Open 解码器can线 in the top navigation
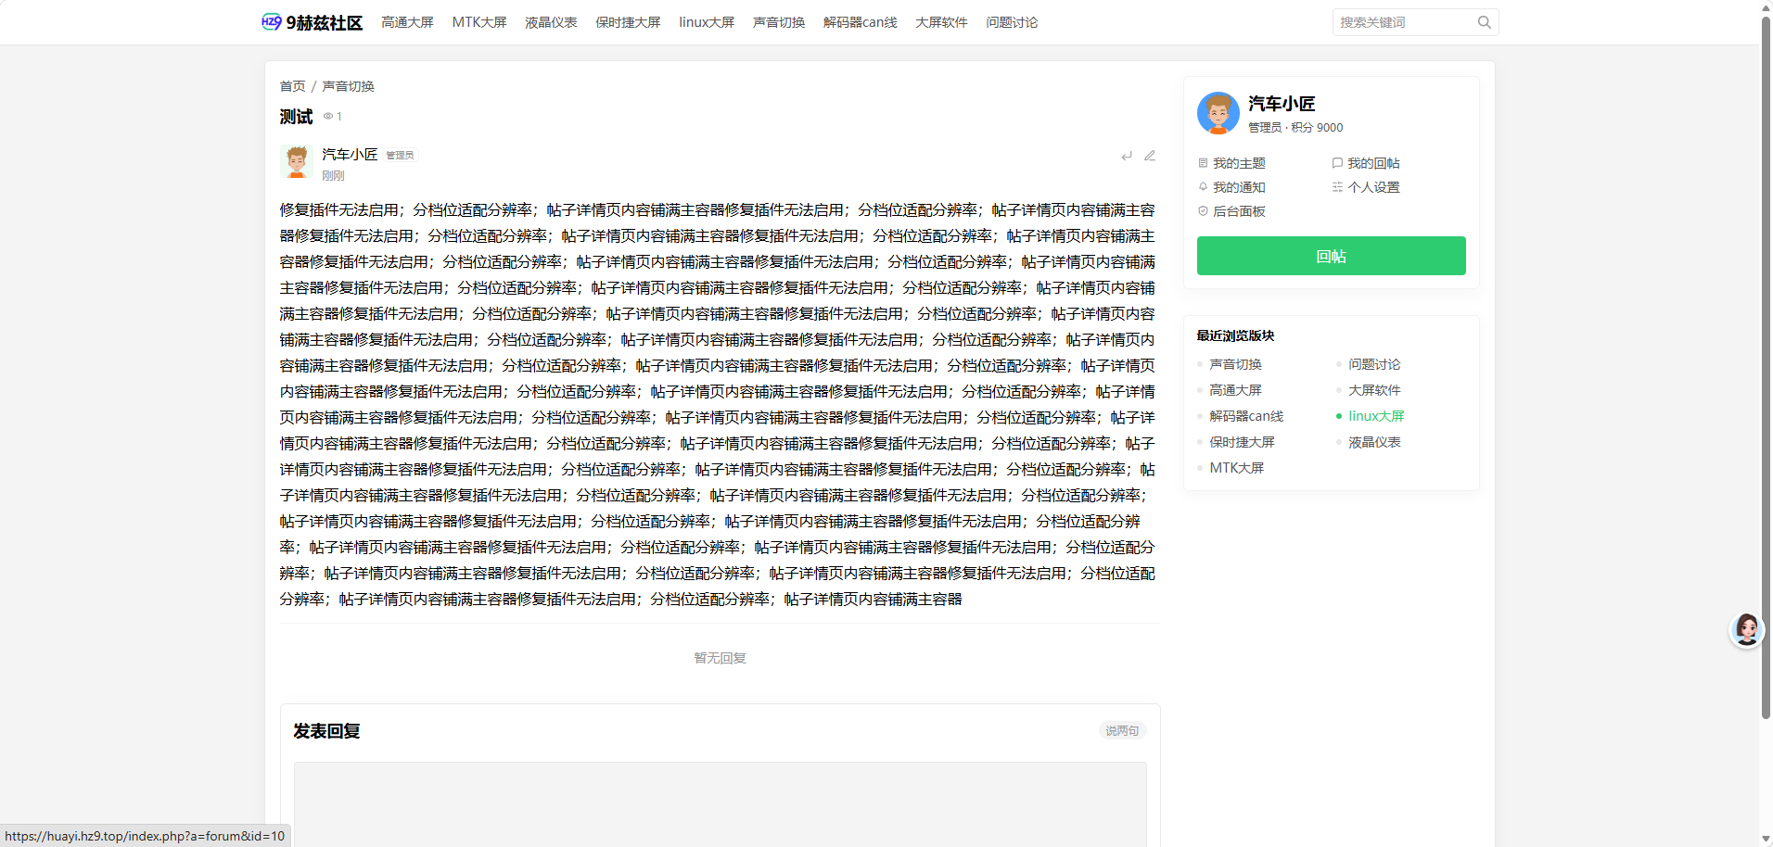The image size is (1773, 847). 861,22
